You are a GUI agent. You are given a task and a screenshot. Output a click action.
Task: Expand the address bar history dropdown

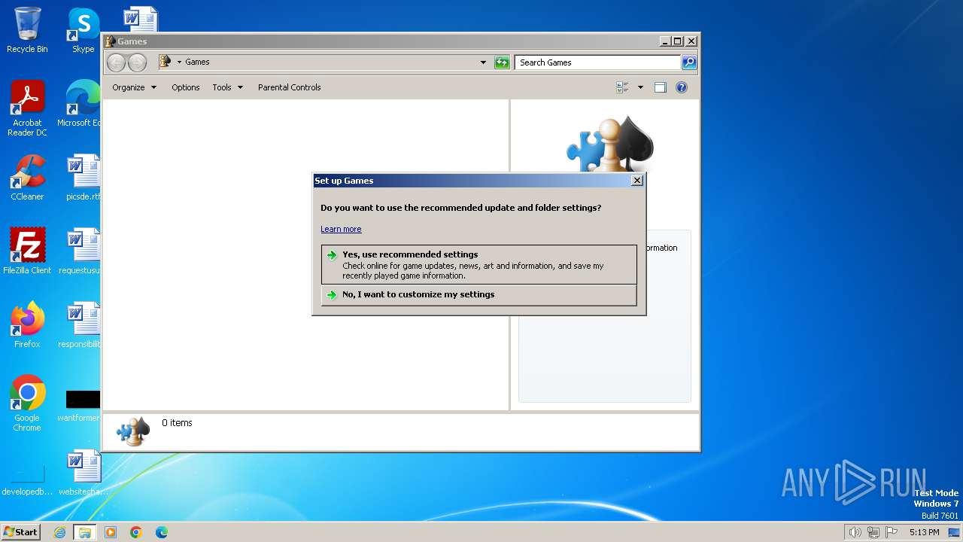click(x=483, y=62)
